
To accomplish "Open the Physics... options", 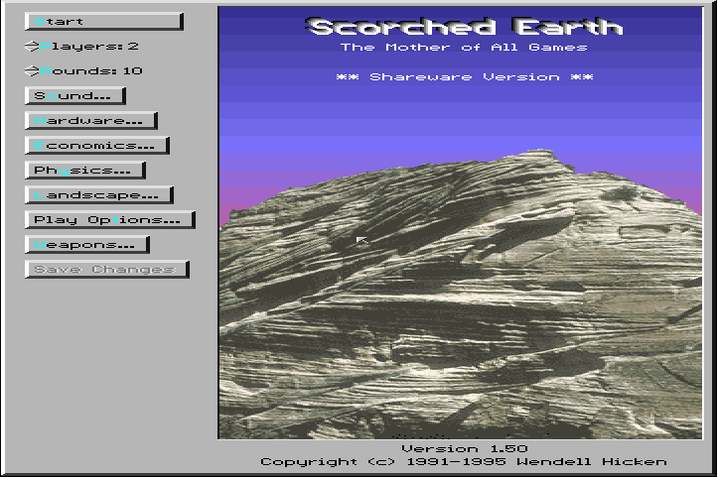I will [85, 171].
